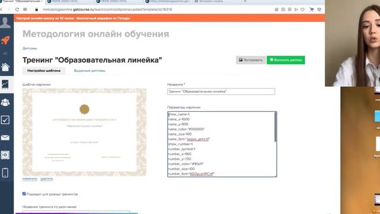Click the 'number_symbol=1' parameter line
The width and height of the screenshot is (380, 214).
pyautogui.click(x=182, y=149)
